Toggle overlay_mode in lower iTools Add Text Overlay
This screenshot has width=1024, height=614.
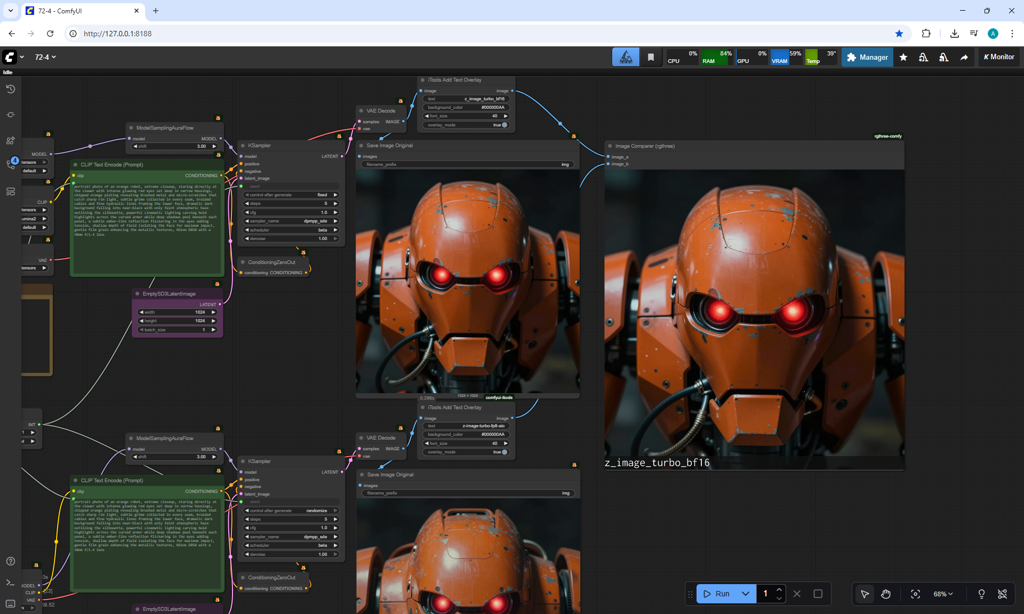point(504,452)
